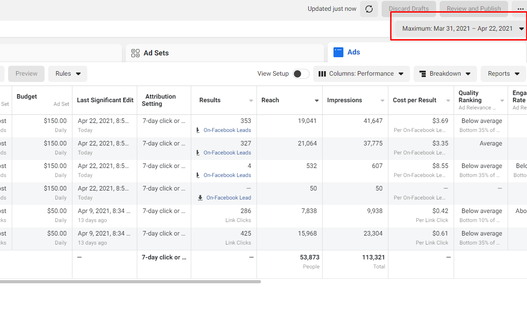Click the Discard Drafts button
Viewport: 527px width, 322px height.
pyautogui.click(x=409, y=9)
